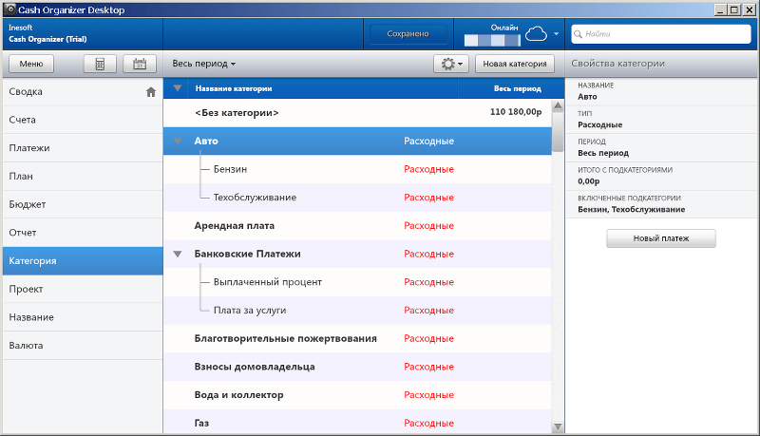Select the Взносы домовладельца category
This screenshot has width=760, height=436.
[357, 367]
